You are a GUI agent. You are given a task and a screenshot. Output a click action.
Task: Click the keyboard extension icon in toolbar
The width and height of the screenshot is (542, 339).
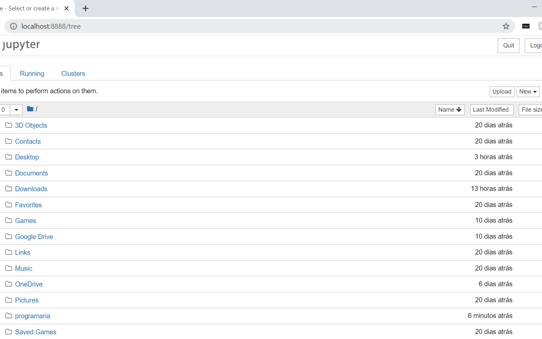click(525, 26)
